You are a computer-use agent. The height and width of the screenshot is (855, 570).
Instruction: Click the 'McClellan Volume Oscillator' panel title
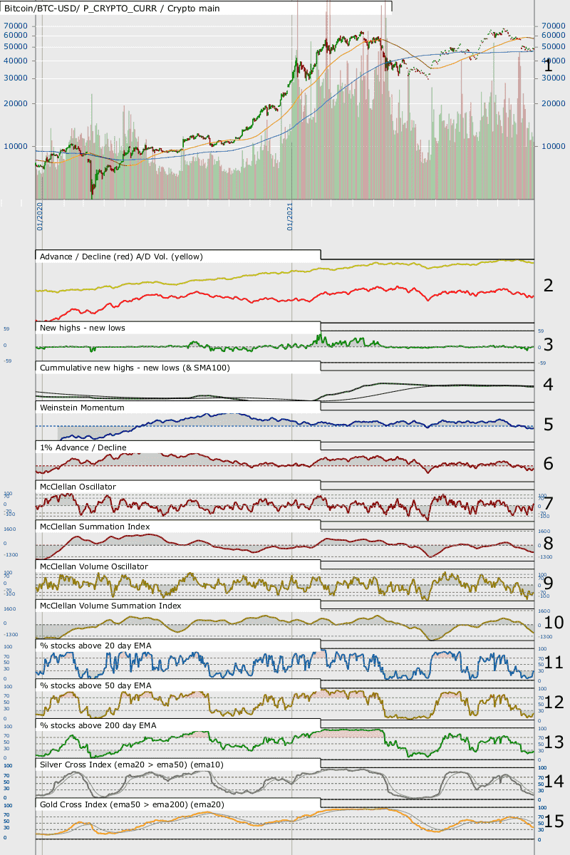coord(94,566)
